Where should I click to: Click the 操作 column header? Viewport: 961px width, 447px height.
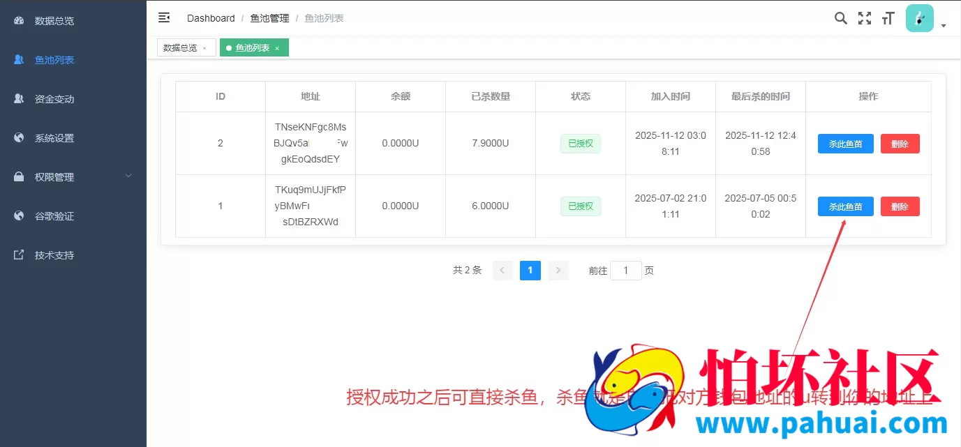click(x=868, y=96)
